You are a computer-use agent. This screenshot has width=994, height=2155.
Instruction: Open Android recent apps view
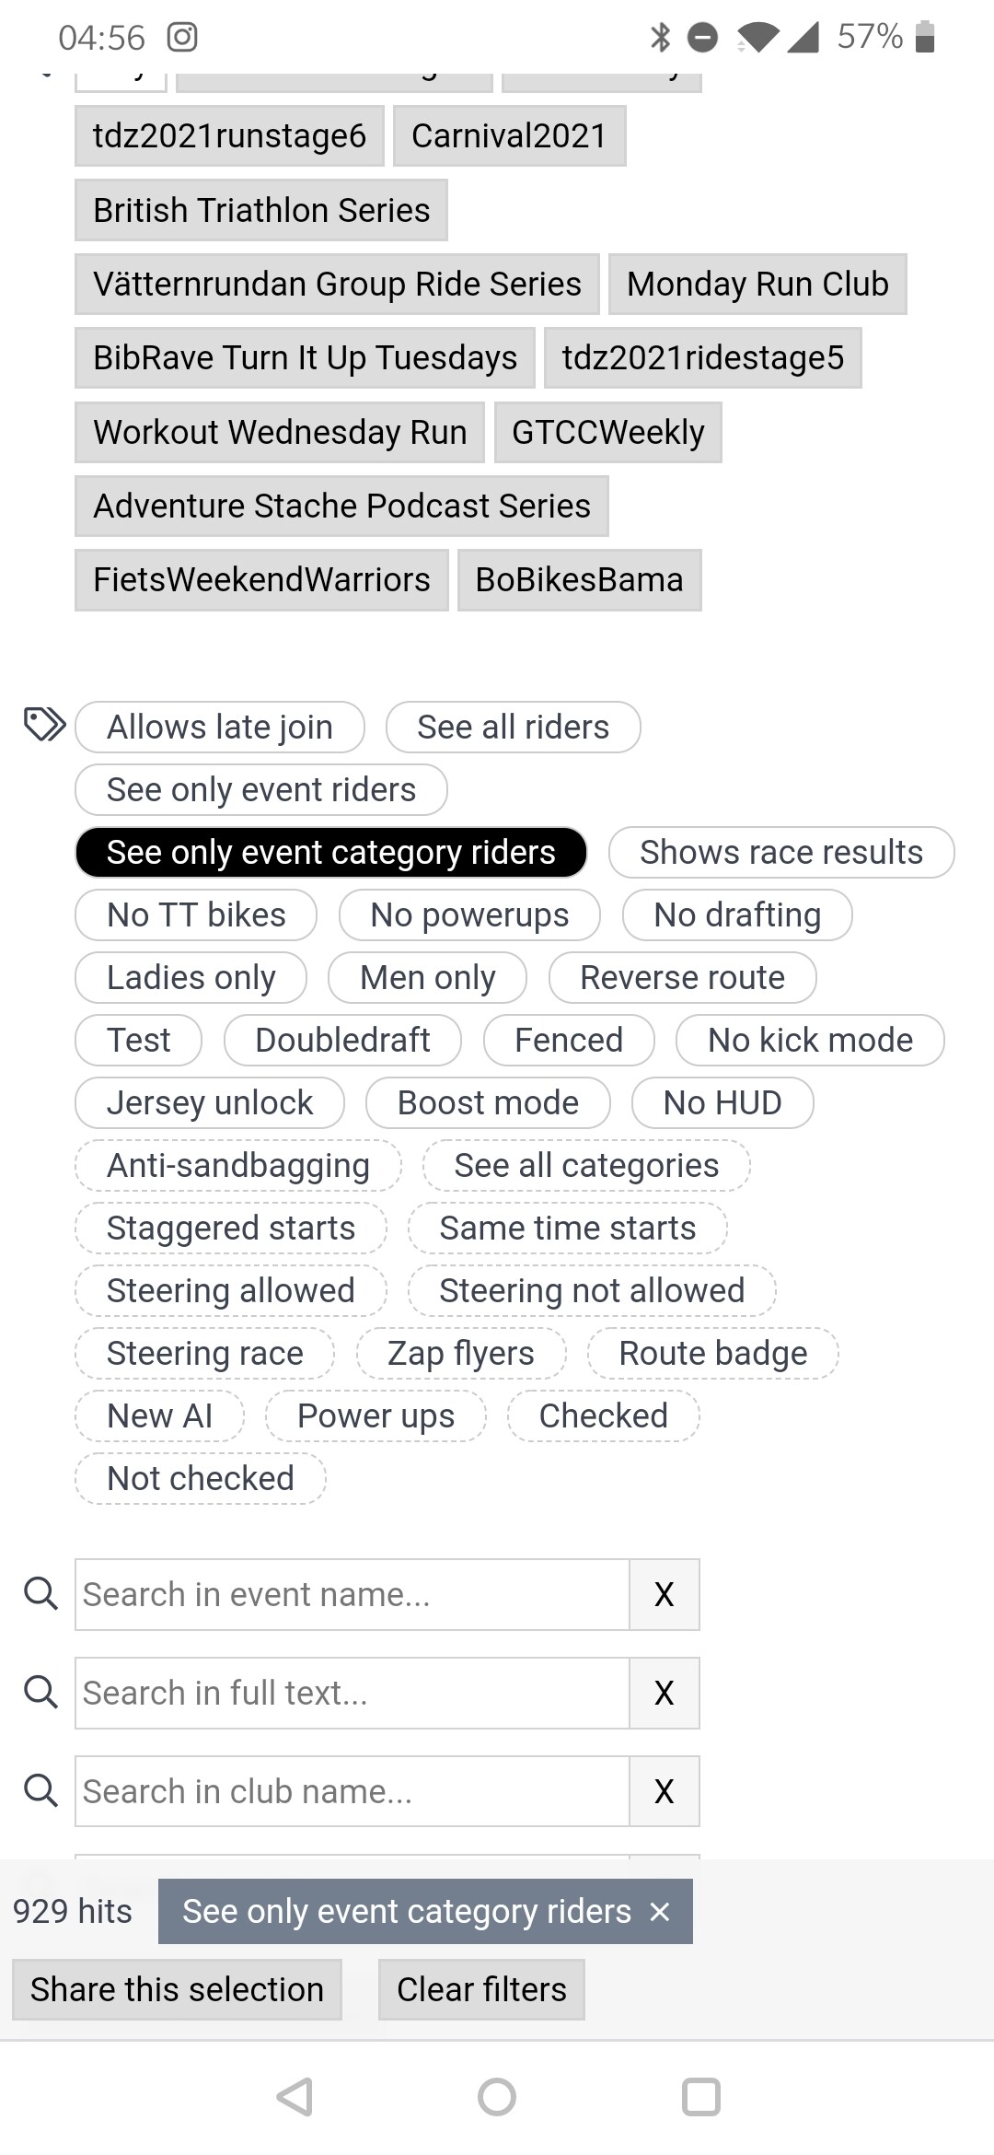pos(700,2097)
